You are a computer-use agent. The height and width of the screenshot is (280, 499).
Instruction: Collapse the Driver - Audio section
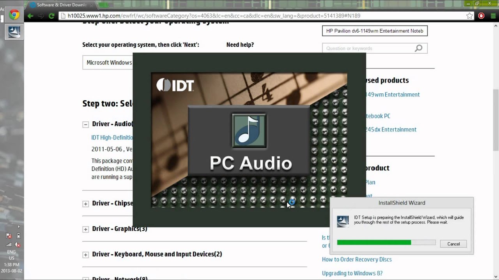click(86, 124)
